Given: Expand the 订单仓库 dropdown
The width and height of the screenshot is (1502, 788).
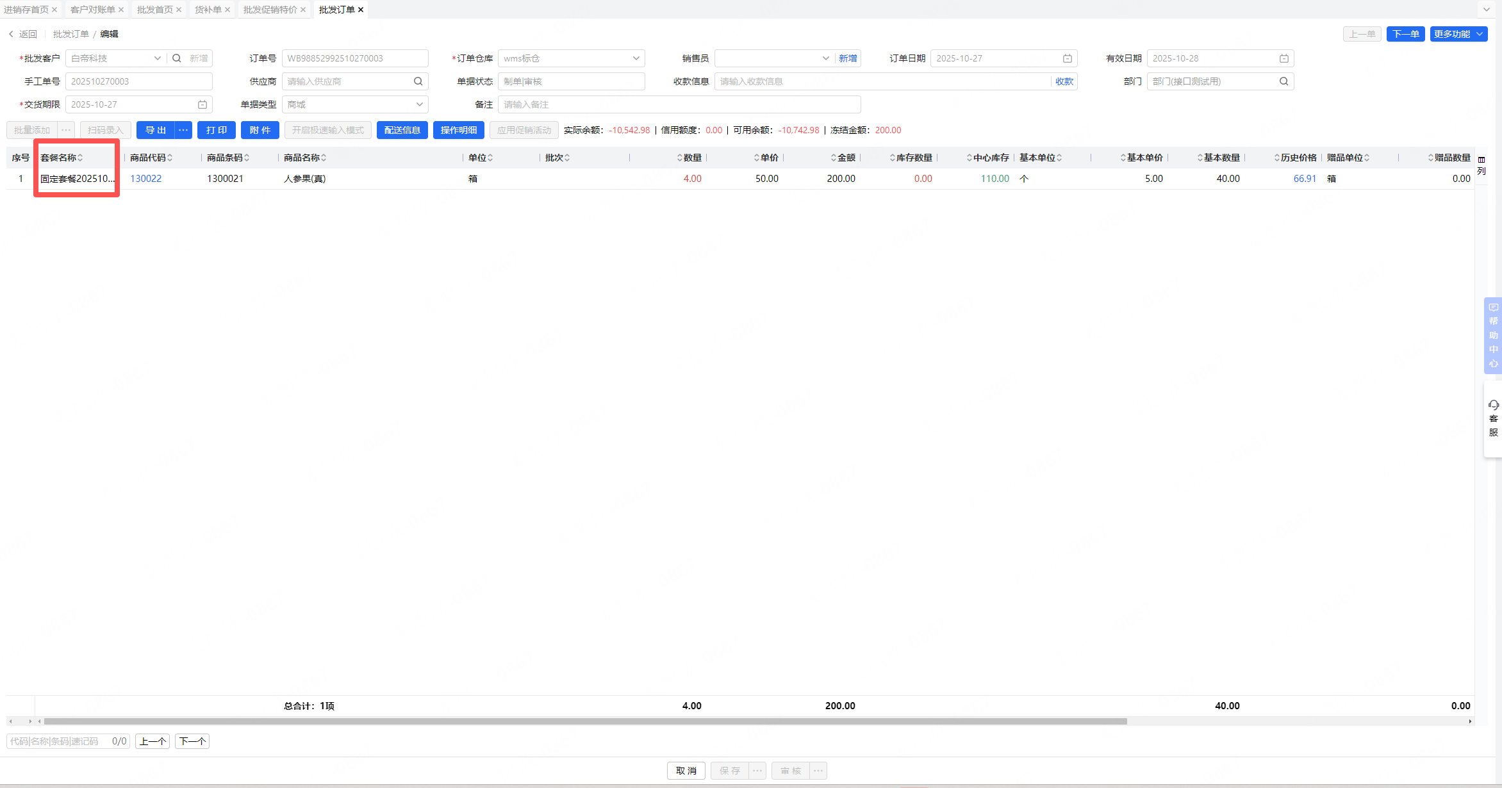Looking at the screenshot, I should [x=636, y=58].
